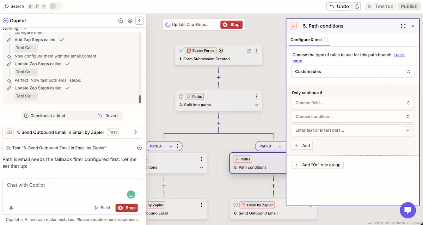Switch to the Configure & test tab
Screen dimensions: 423x225
pos(309,40)
